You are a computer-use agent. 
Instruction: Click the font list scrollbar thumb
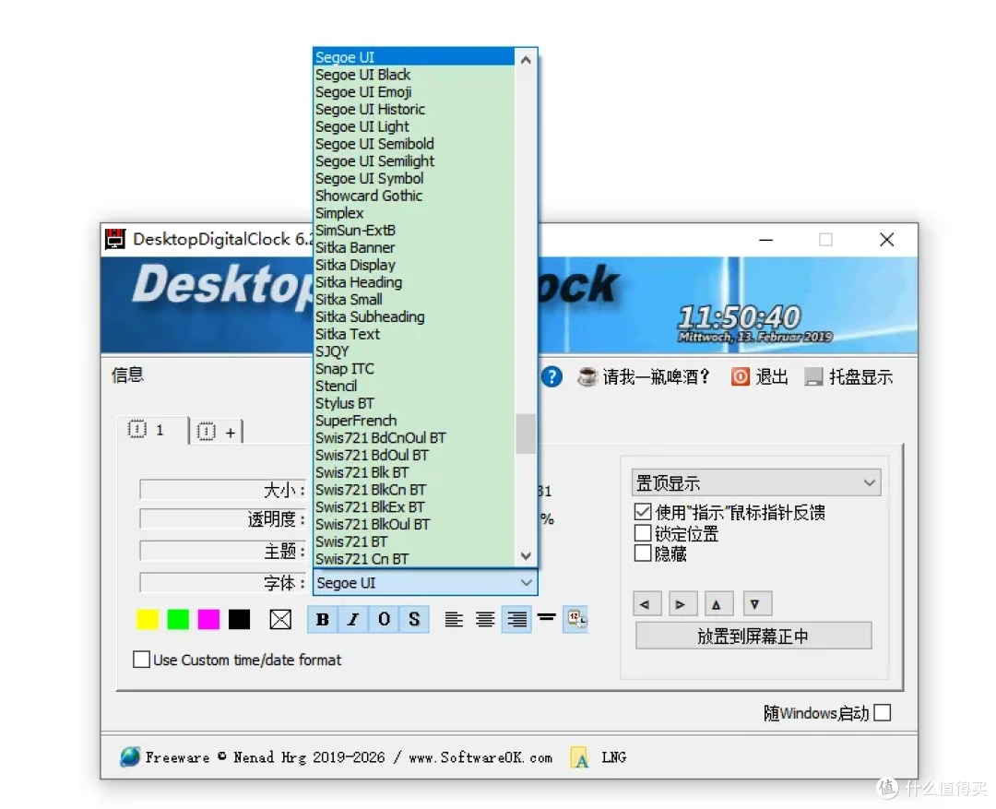526,434
